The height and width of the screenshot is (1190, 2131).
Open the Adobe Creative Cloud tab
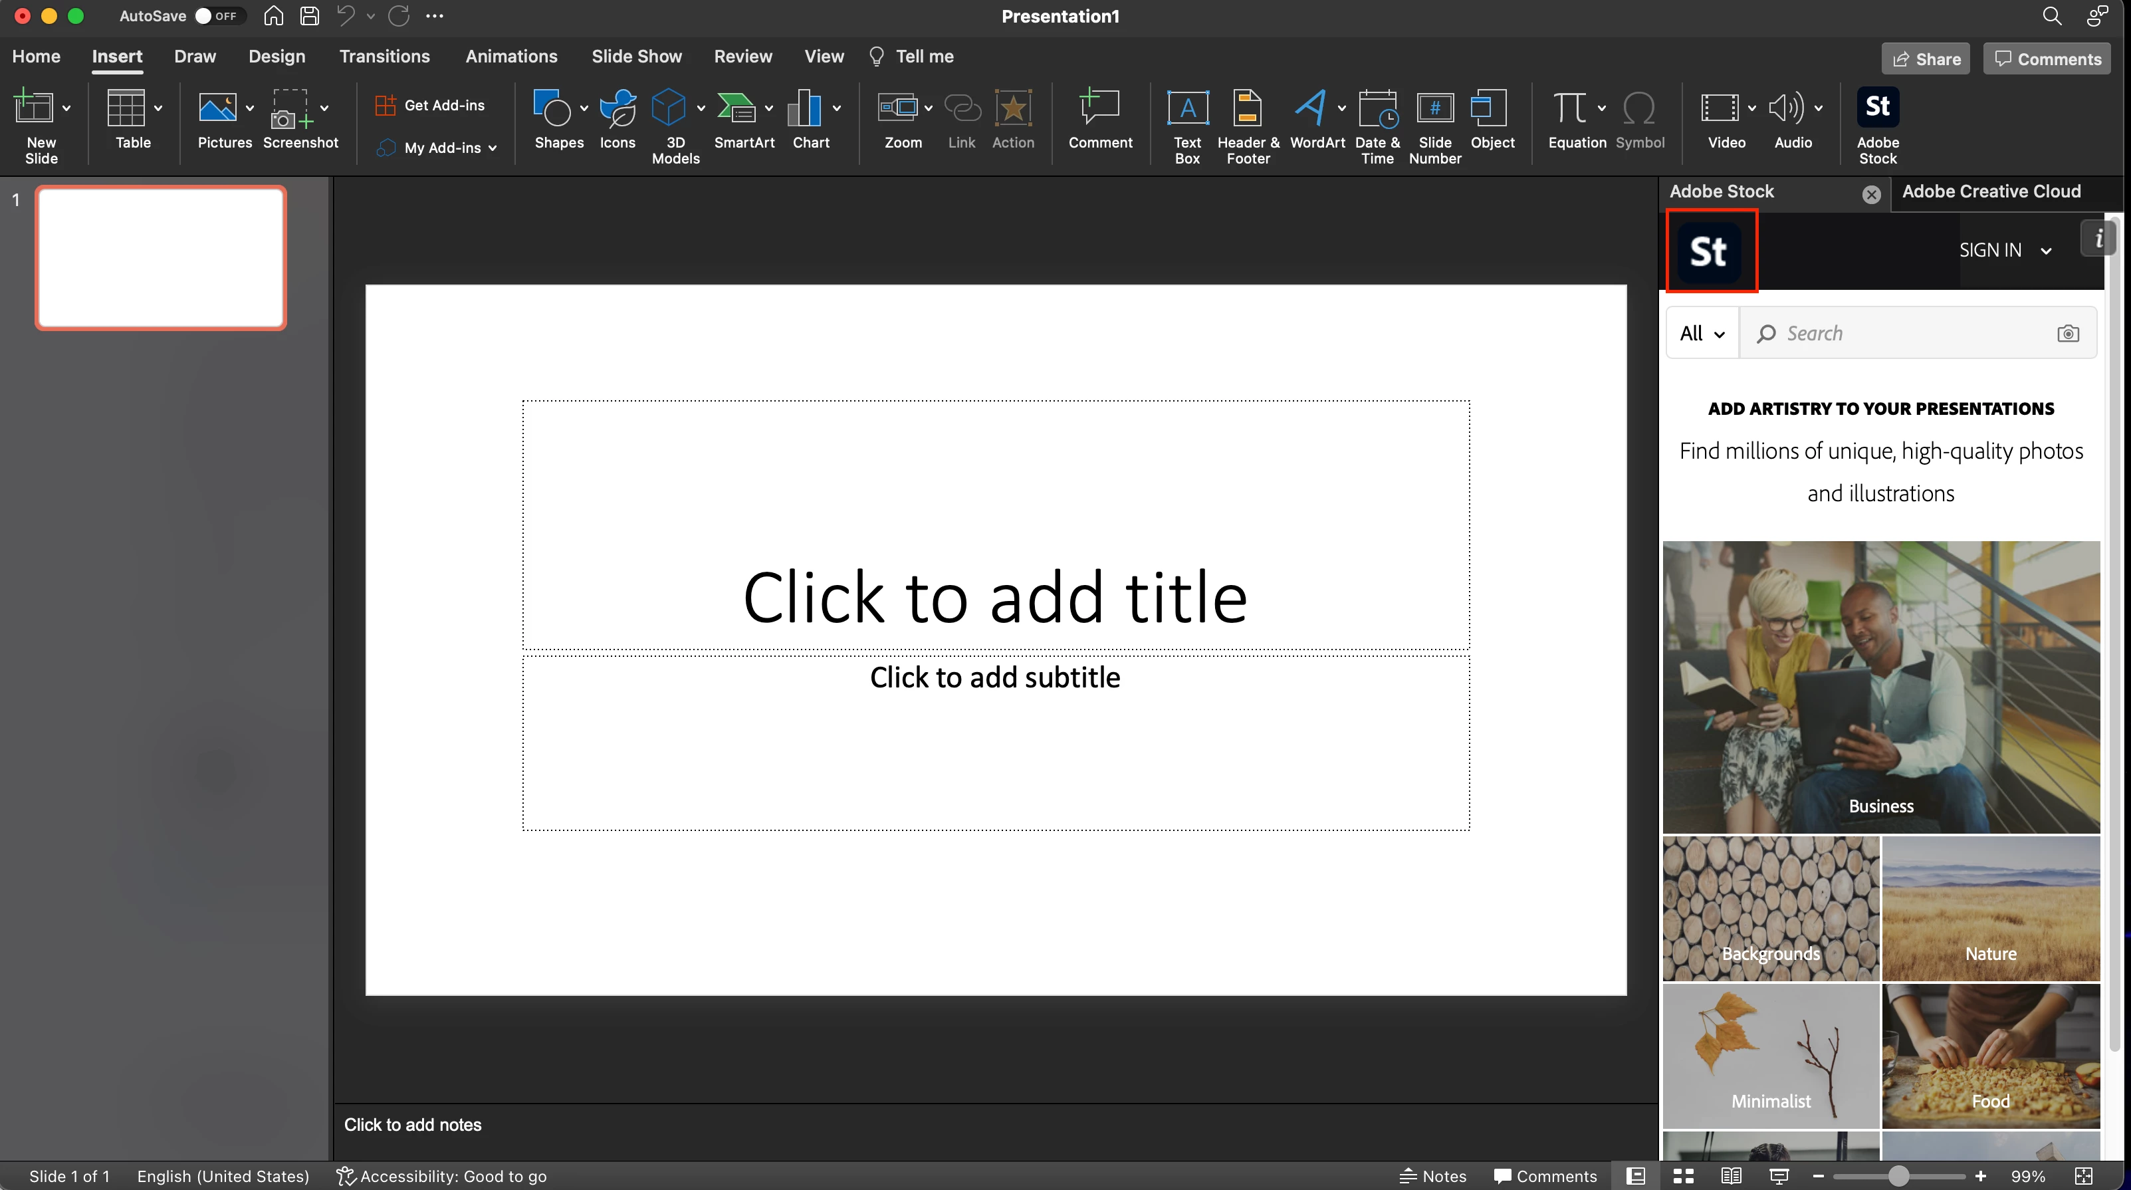pos(1990,191)
